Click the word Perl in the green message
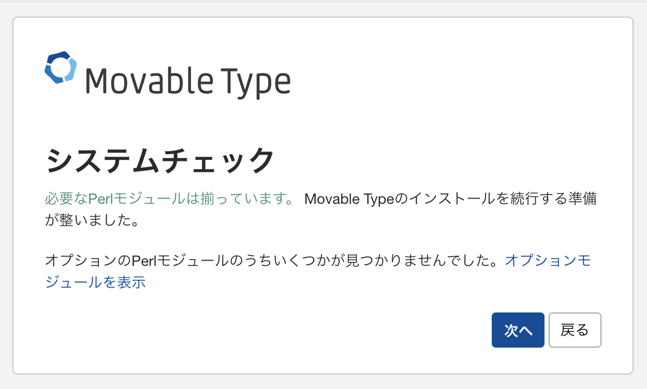647x389 pixels. pos(101,199)
